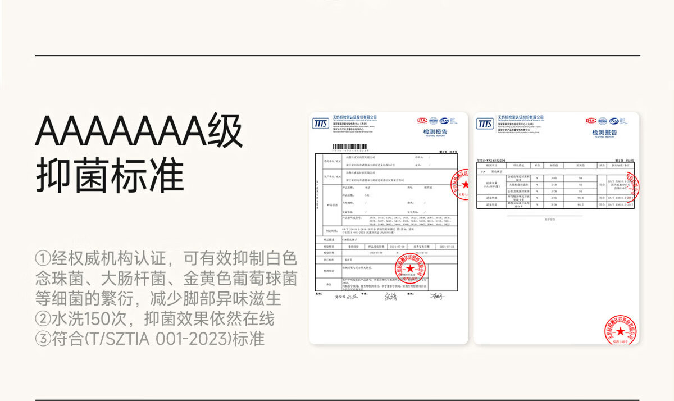Click the TTTS logo on the right report

pos(485,124)
